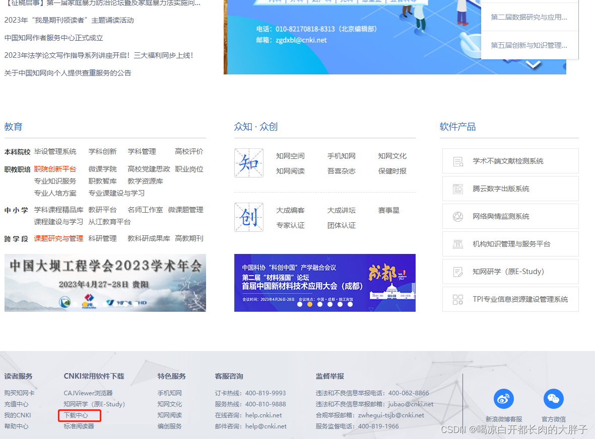The image size is (595, 439).
Task: Click the 腾云数字出版系统 icon
Action: [x=458, y=189]
